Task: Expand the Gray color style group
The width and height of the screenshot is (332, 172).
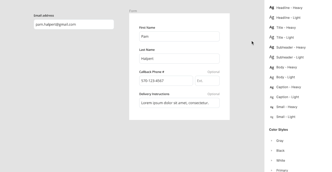Action: pos(272,141)
